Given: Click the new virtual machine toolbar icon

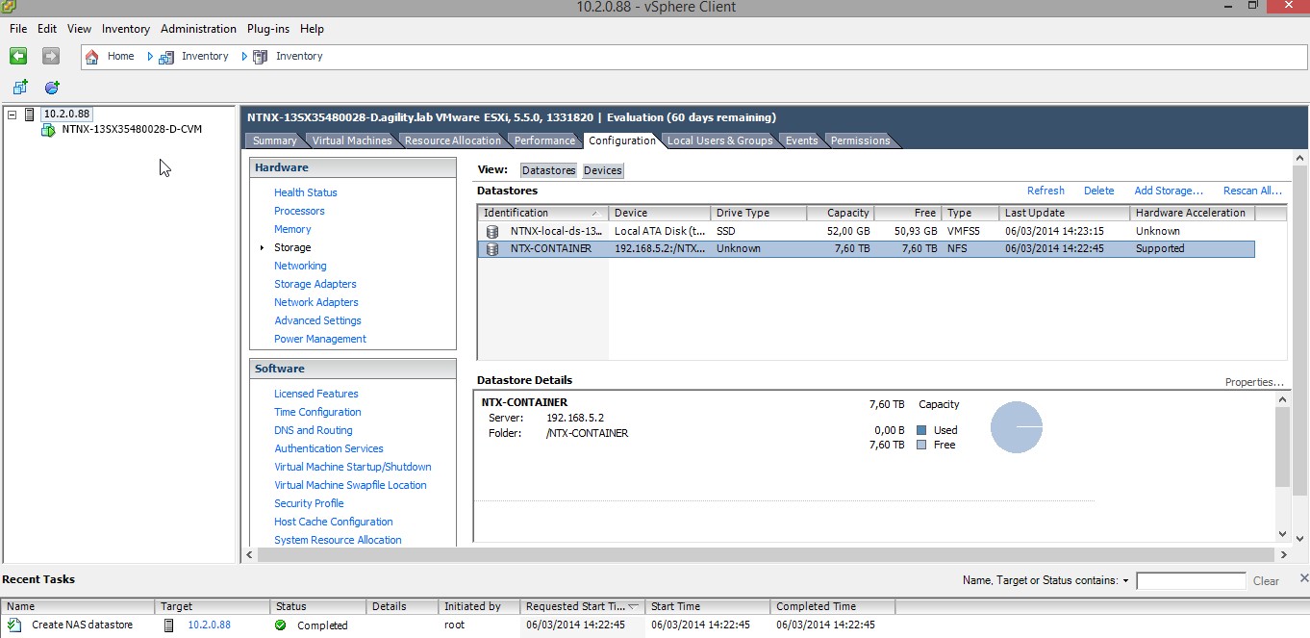Looking at the screenshot, I should (x=20, y=88).
